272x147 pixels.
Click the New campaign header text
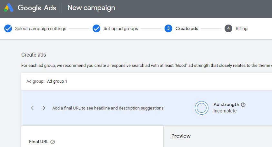tap(91, 8)
